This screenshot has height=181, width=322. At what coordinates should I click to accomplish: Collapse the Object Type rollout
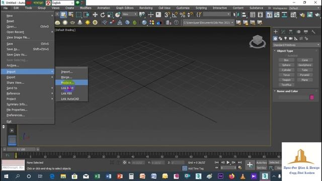click(285, 51)
